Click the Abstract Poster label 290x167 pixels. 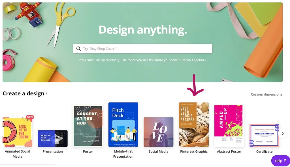point(229,151)
